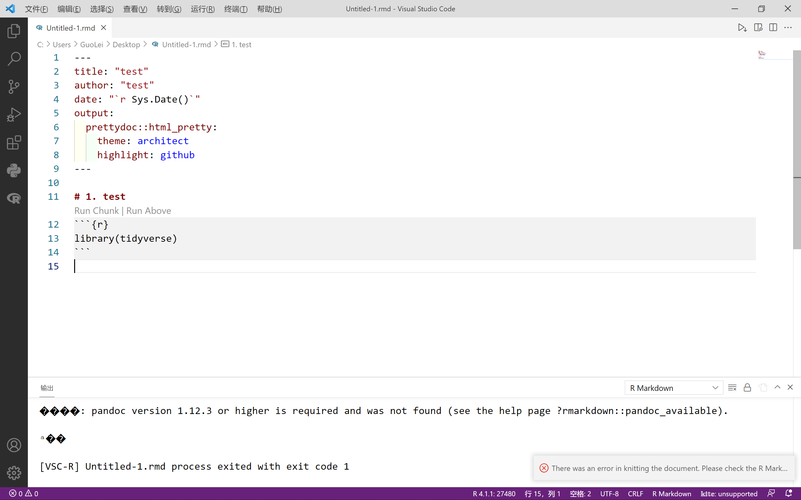Expand the editor more actions ellipsis
This screenshot has height=500, width=801.
(x=789, y=28)
